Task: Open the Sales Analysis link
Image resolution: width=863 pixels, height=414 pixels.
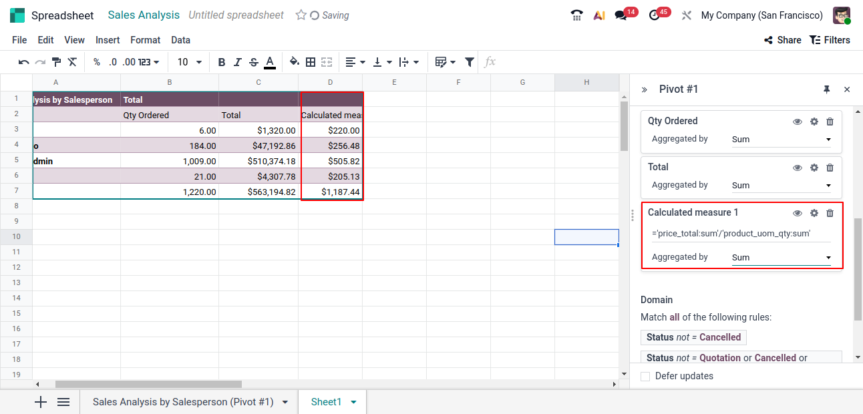Action: pos(144,15)
